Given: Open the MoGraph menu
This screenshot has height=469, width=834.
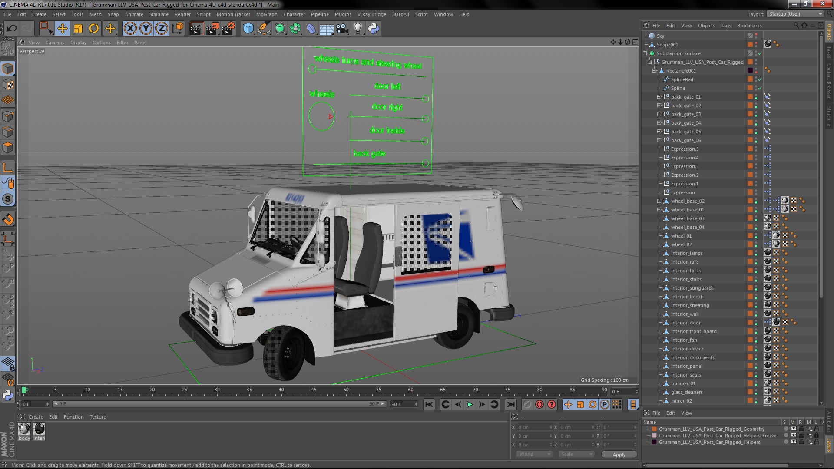Looking at the screenshot, I should 267,14.
